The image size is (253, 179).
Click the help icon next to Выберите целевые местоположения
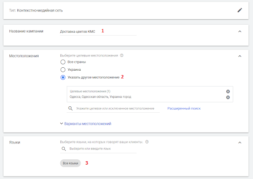[x=122, y=55]
